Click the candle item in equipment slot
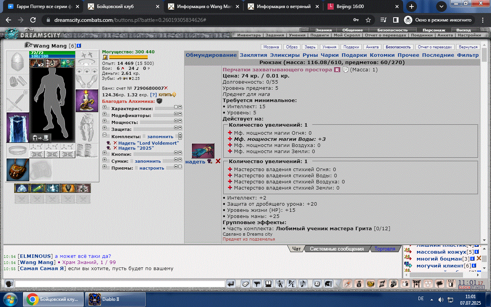The image size is (491, 307). point(87,101)
